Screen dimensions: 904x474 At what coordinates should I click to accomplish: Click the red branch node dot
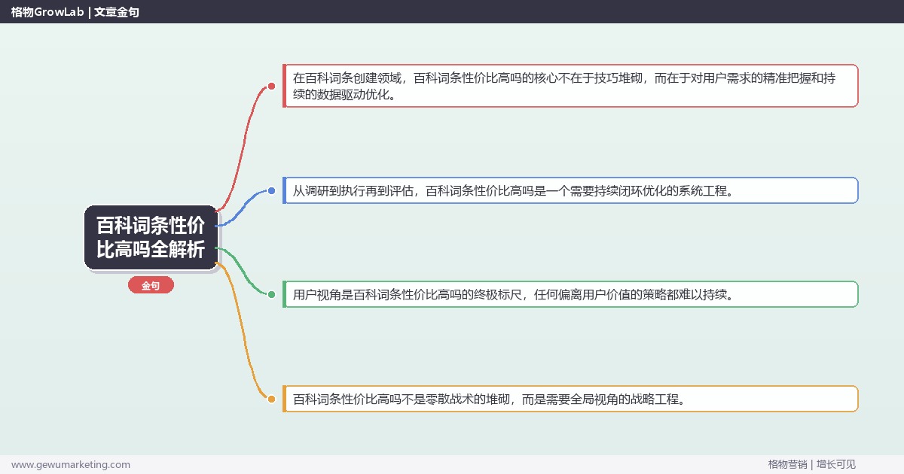pos(271,87)
